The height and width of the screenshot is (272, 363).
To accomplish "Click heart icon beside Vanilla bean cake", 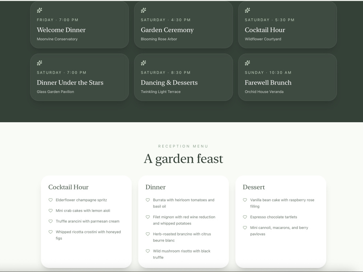I will coord(245,200).
